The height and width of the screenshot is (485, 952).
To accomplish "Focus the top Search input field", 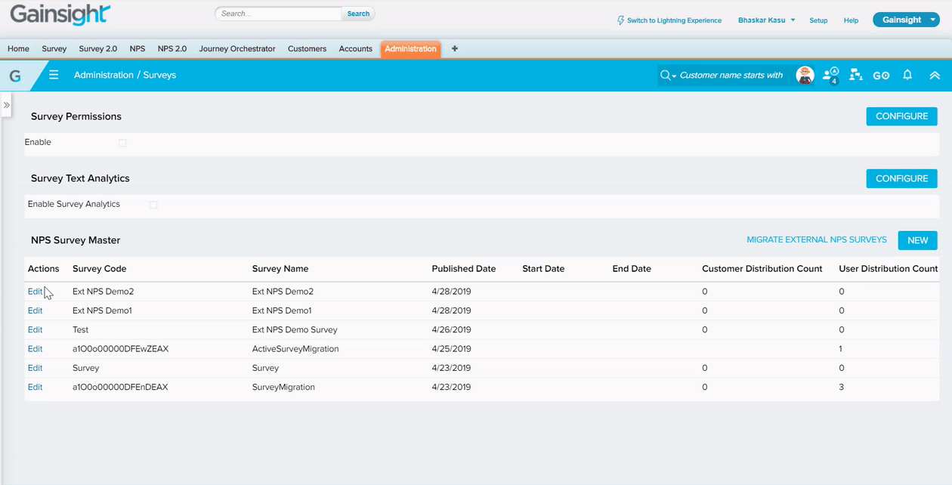I will coord(278,14).
